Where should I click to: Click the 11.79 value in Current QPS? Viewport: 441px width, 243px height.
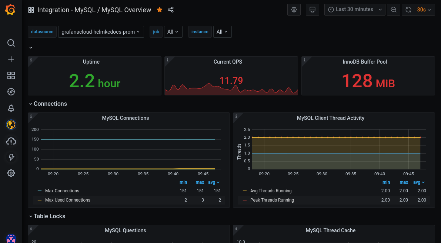tap(231, 81)
